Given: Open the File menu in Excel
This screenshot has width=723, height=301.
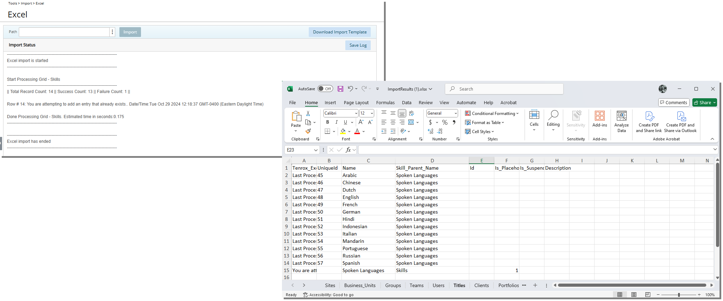Looking at the screenshot, I should tap(292, 103).
